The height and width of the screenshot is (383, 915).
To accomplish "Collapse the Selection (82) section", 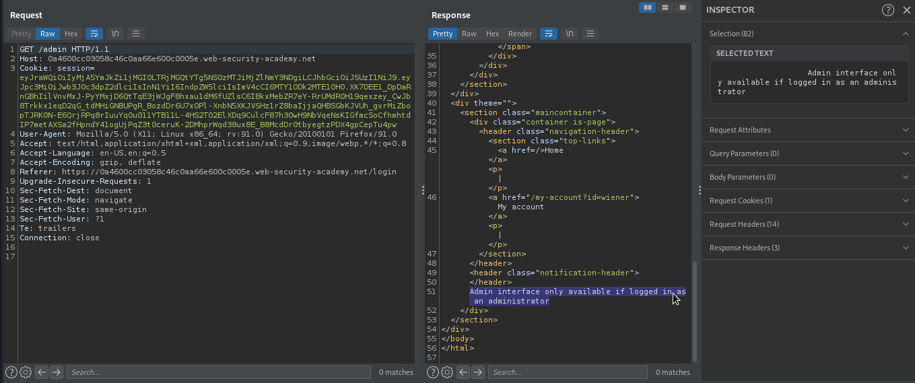I will click(x=809, y=34).
